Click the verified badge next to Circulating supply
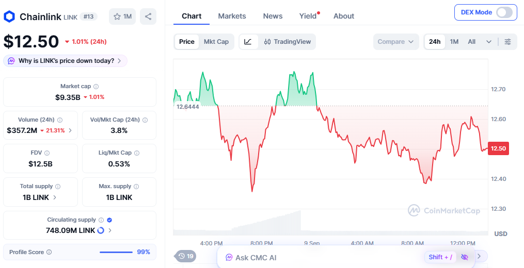 (x=109, y=220)
